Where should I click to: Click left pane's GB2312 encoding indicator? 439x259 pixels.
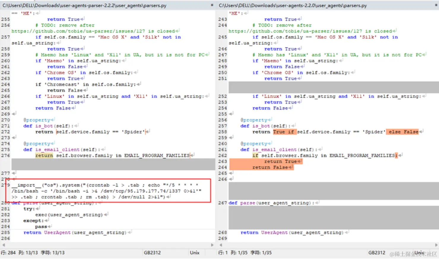tap(152, 253)
